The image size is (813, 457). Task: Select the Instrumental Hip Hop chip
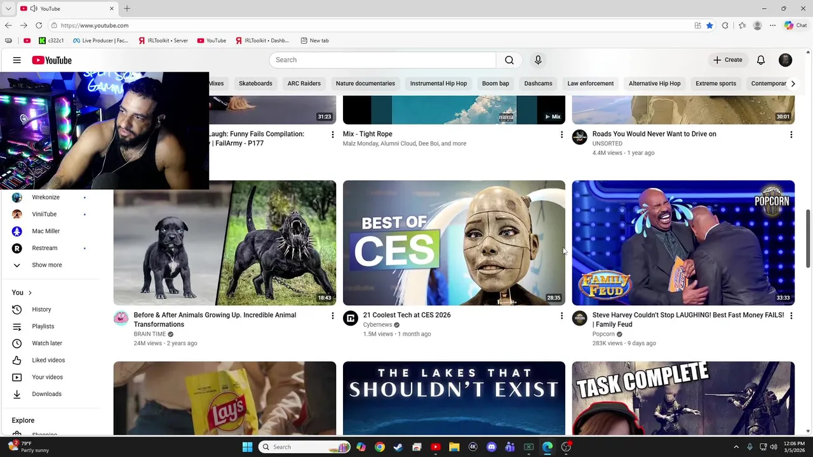tap(438, 83)
